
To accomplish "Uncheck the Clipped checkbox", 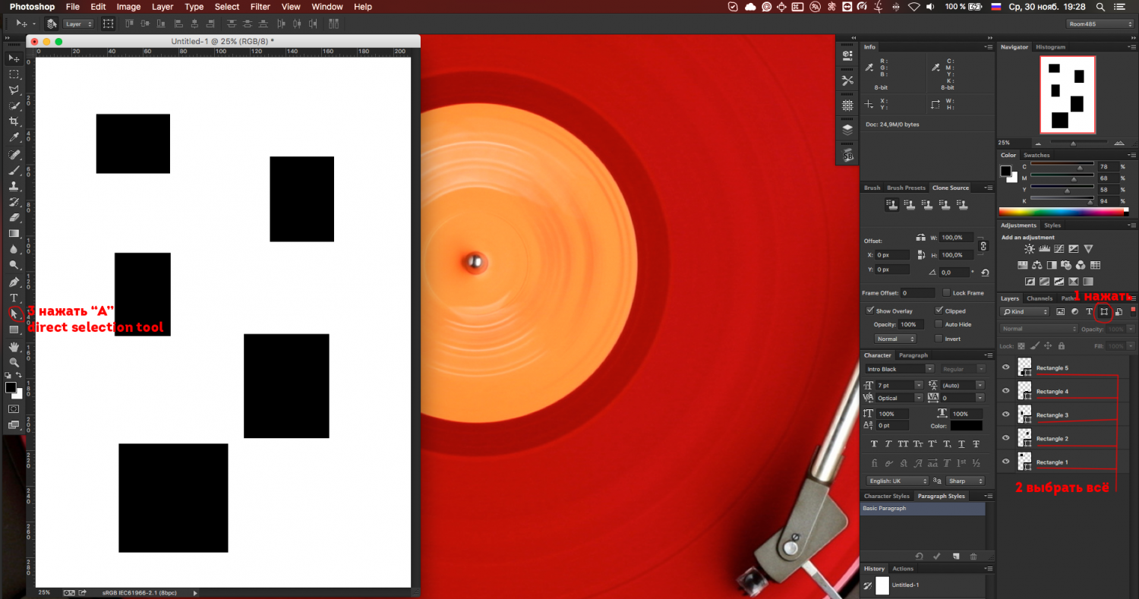I will (x=939, y=311).
